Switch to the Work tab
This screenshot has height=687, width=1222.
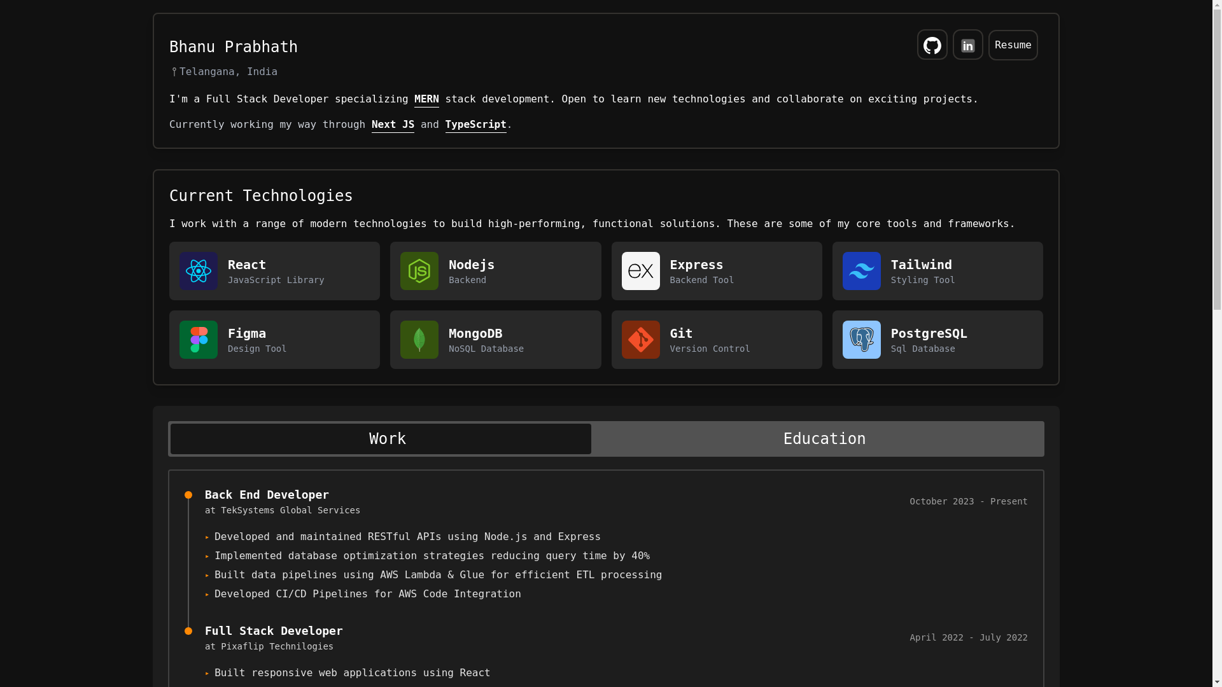pos(381,439)
